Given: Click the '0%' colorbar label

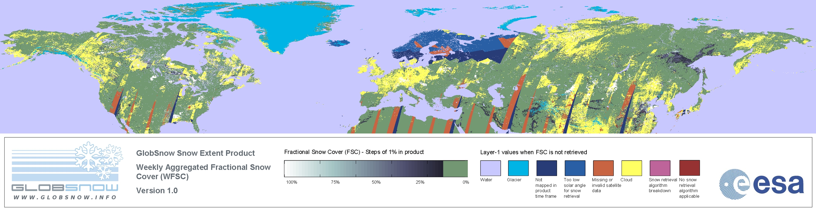Looking at the screenshot, I should (x=466, y=182).
